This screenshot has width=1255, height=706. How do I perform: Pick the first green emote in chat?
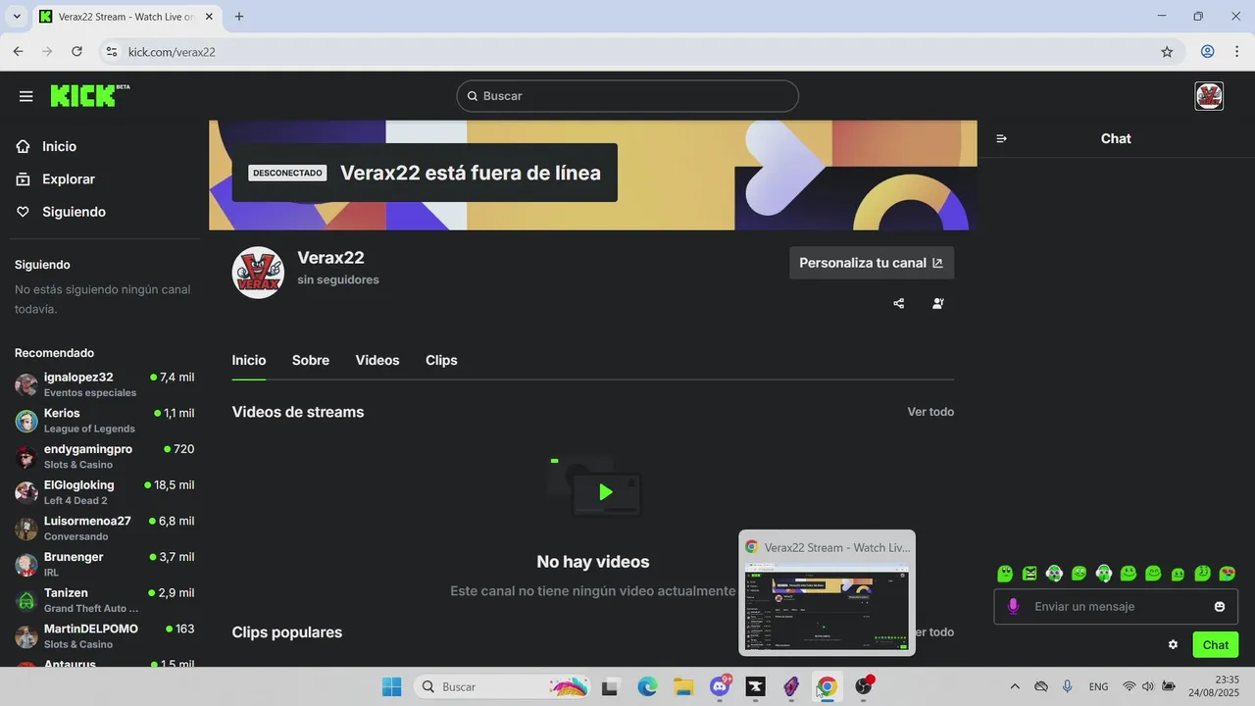click(x=1005, y=574)
